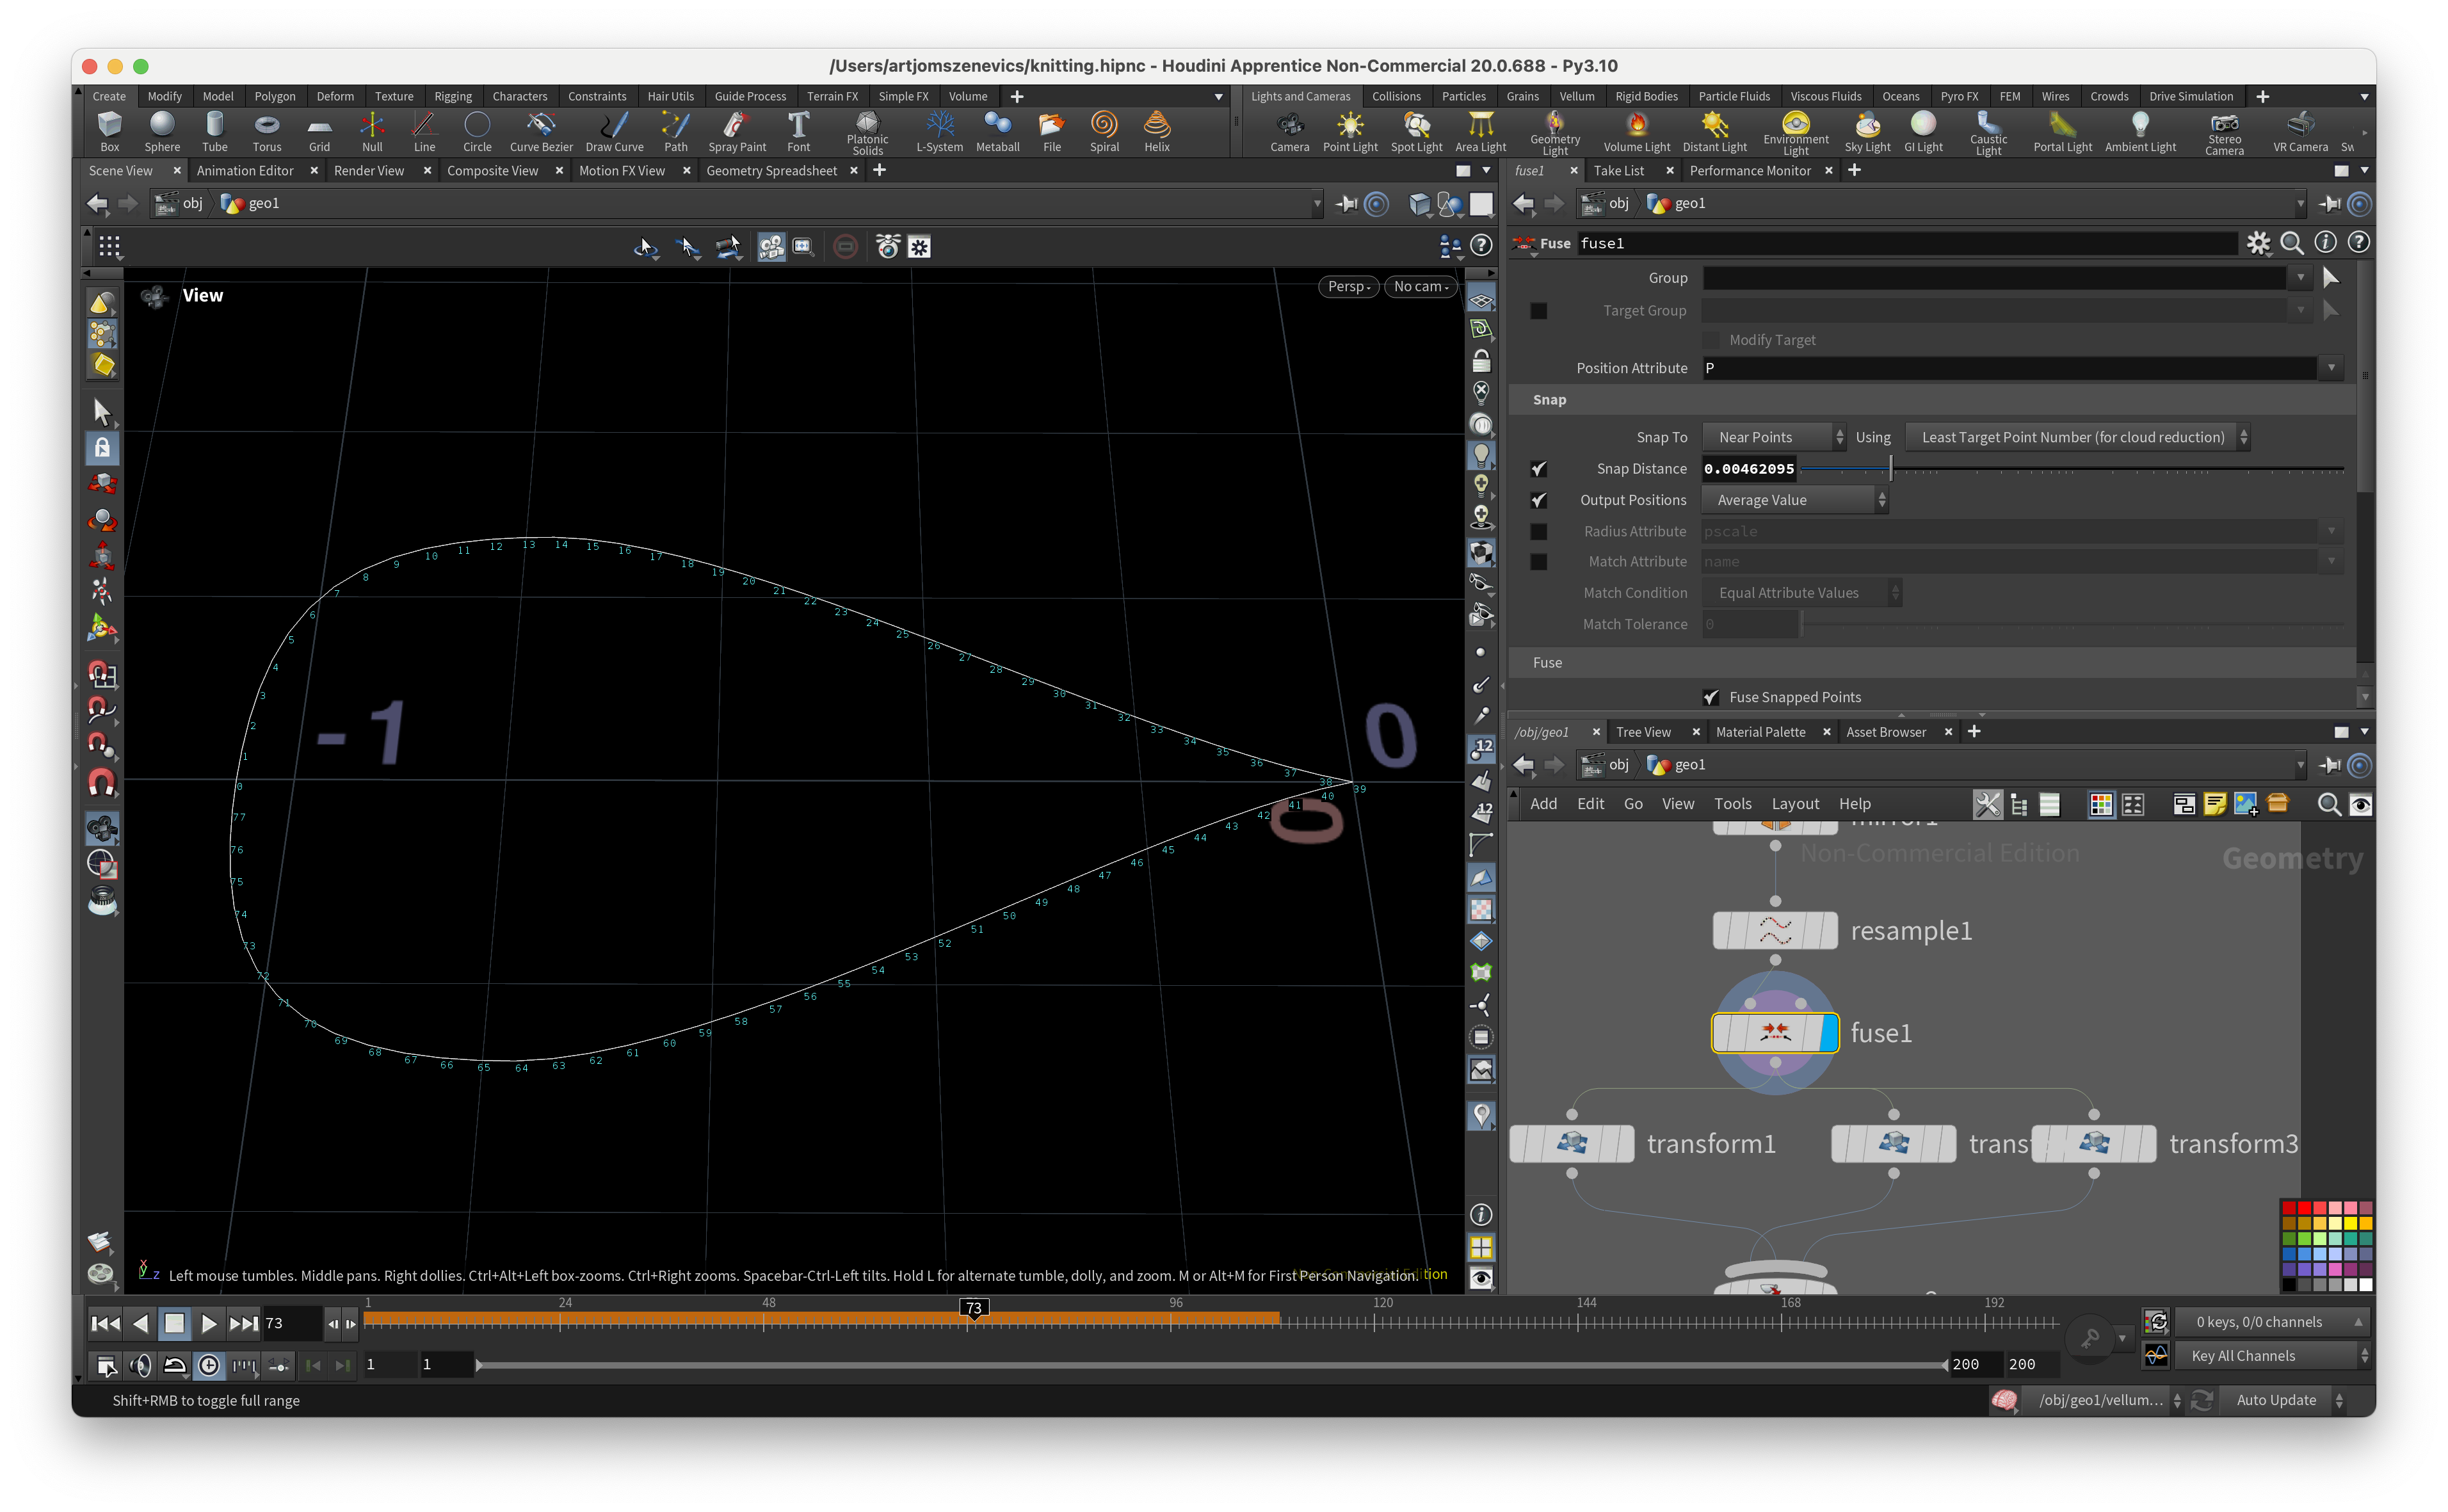The image size is (2448, 1512).
Task: Open the Persp viewport menu
Action: pos(1348,287)
